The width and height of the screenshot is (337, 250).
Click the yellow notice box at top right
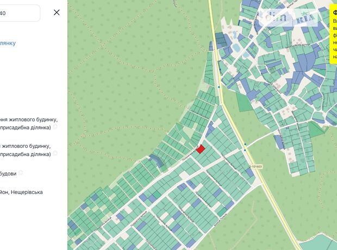pos(333,35)
